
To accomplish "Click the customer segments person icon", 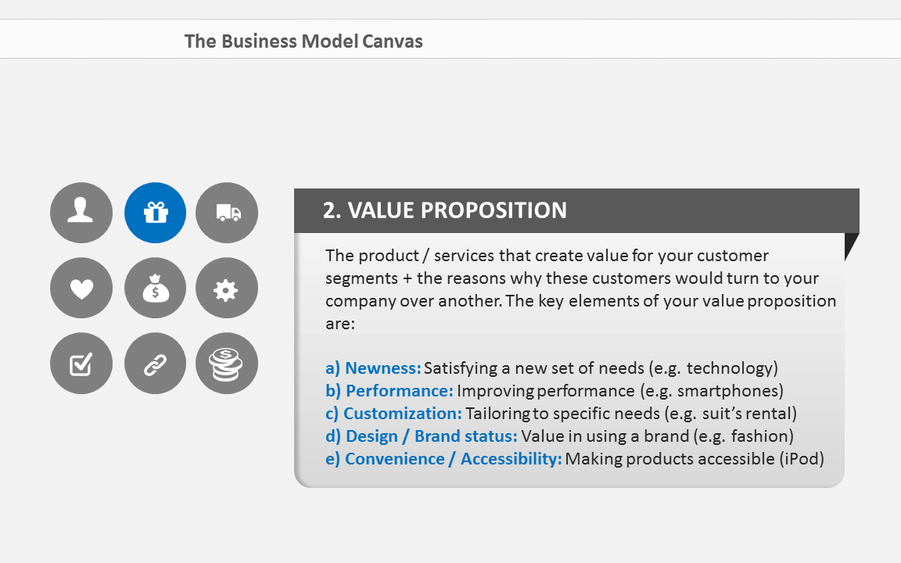I will (x=81, y=213).
